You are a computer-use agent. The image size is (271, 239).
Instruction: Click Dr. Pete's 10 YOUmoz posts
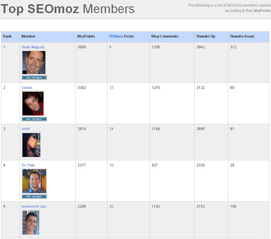point(111,165)
